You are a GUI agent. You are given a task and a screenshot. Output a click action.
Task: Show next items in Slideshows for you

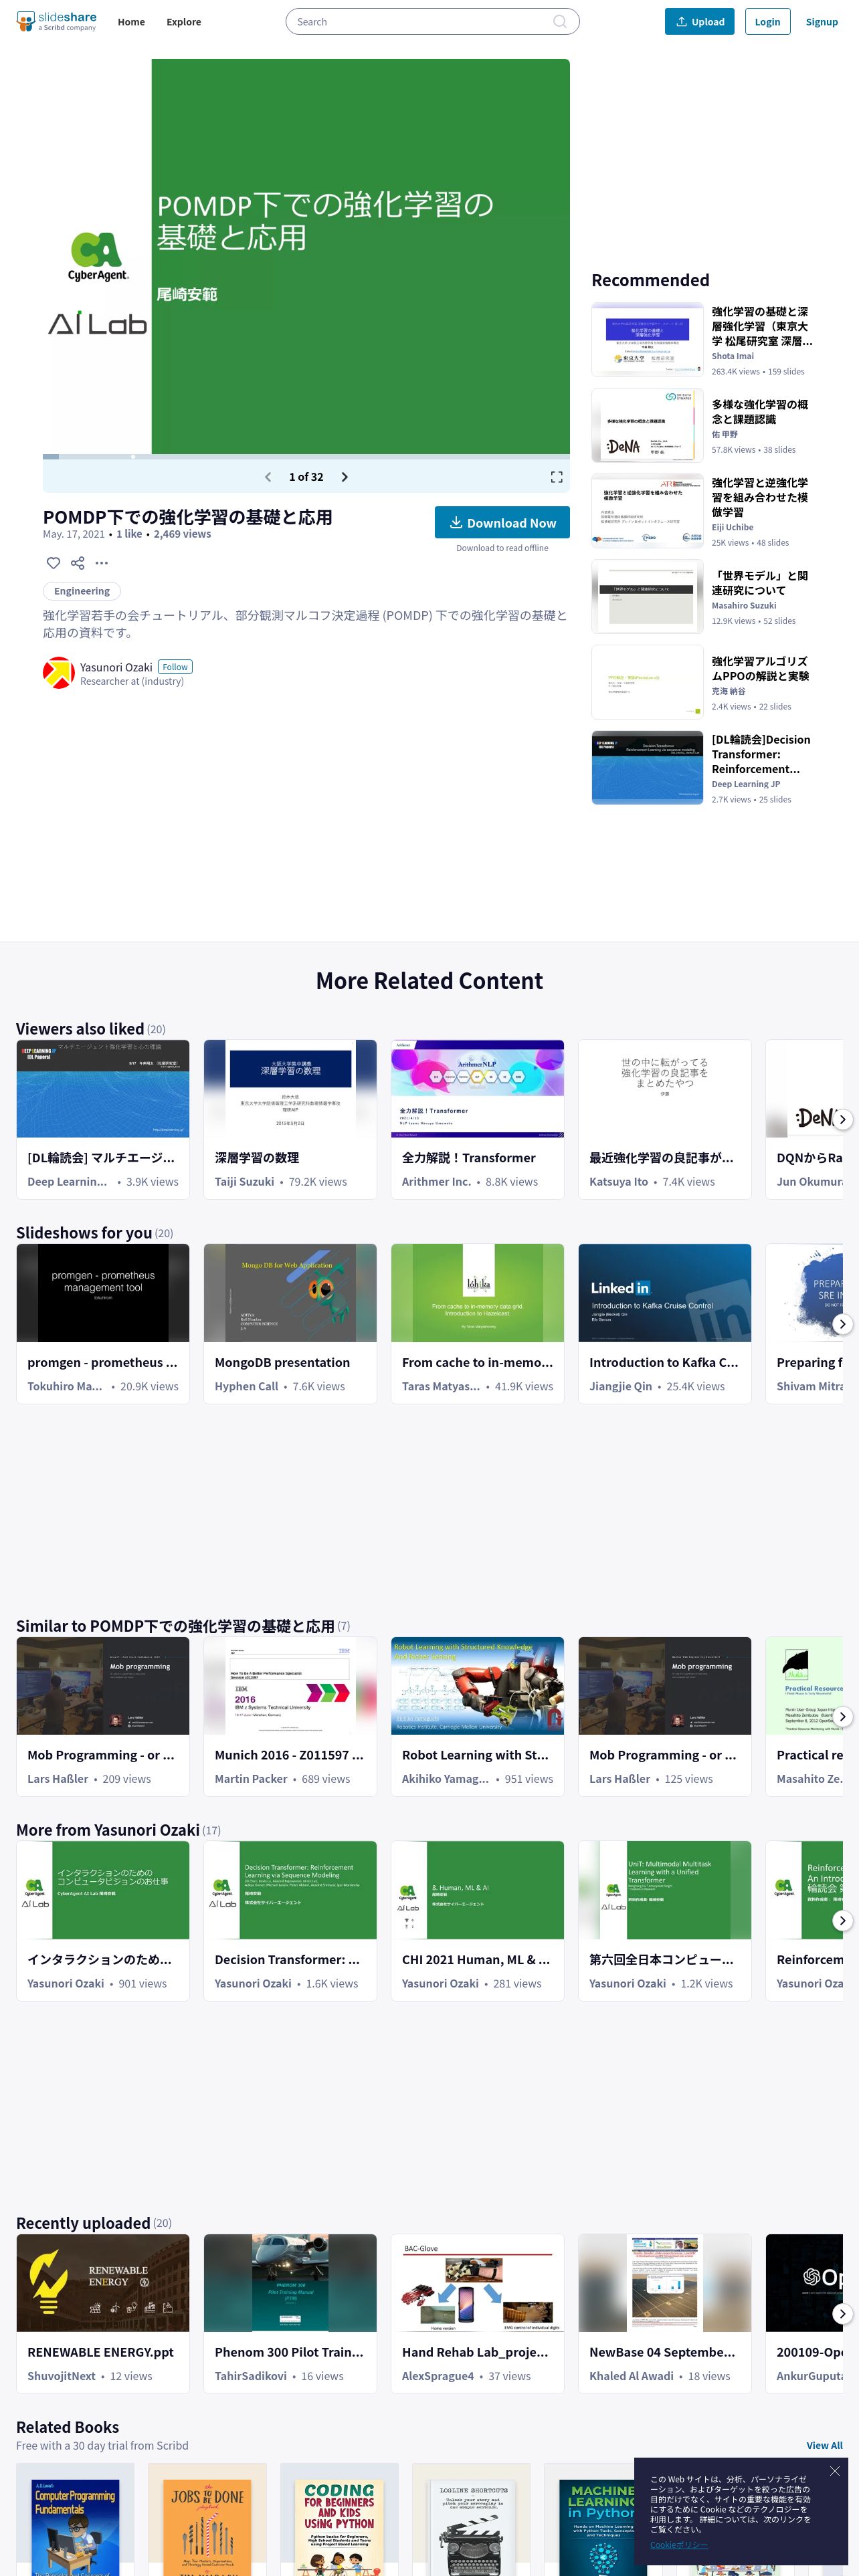coord(843,1324)
